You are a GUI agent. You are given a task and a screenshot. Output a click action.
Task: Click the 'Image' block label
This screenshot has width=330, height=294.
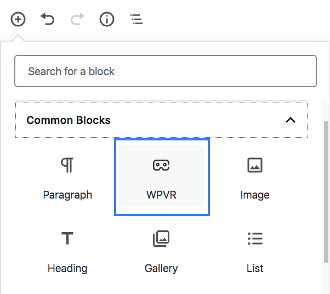coord(255,195)
